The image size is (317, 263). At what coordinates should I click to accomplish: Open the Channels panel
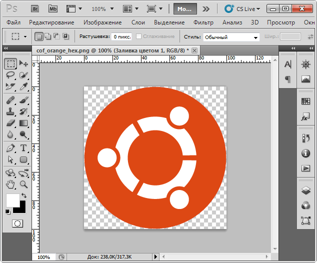305,205
